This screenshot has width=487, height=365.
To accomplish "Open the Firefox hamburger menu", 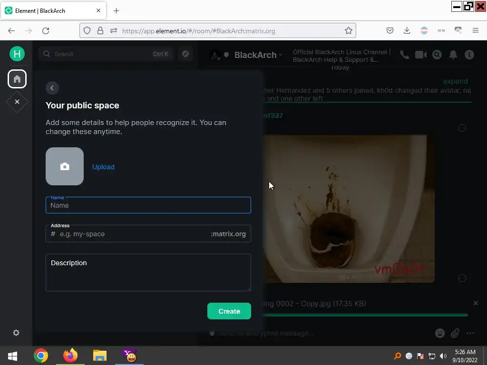I will (x=476, y=30).
